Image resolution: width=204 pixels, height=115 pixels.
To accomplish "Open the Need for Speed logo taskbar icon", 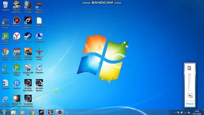I will click(x=41, y=112).
